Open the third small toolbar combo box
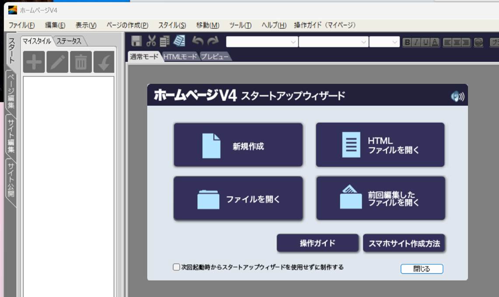 tap(384, 42)
